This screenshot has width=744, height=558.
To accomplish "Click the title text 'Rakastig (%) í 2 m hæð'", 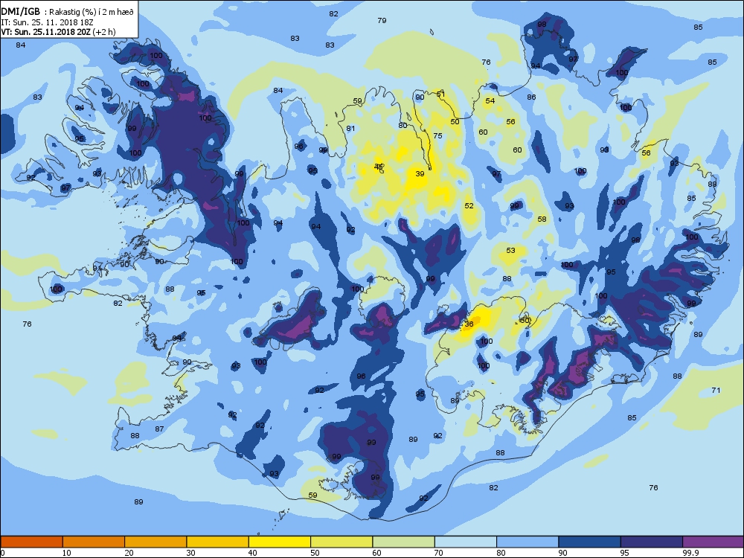I will [x=92, y=13].
